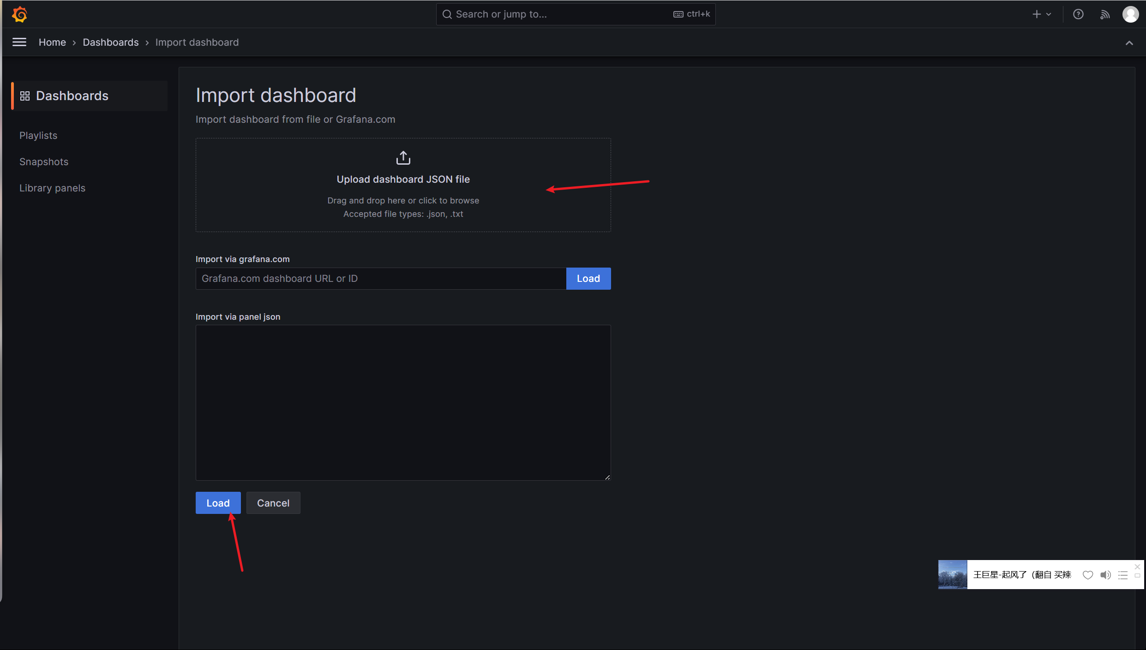The width and height of the screenshot is (1146, 650).
Task: Open Playlists in the sidebar
Action: coord(38,136)
